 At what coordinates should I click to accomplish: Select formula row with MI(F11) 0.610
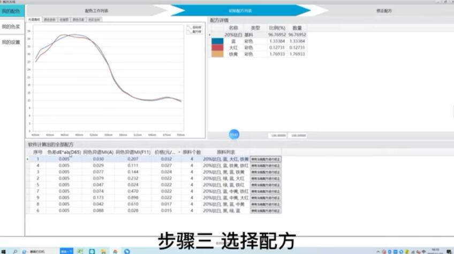pyautogui.click(x=154, y=204)
